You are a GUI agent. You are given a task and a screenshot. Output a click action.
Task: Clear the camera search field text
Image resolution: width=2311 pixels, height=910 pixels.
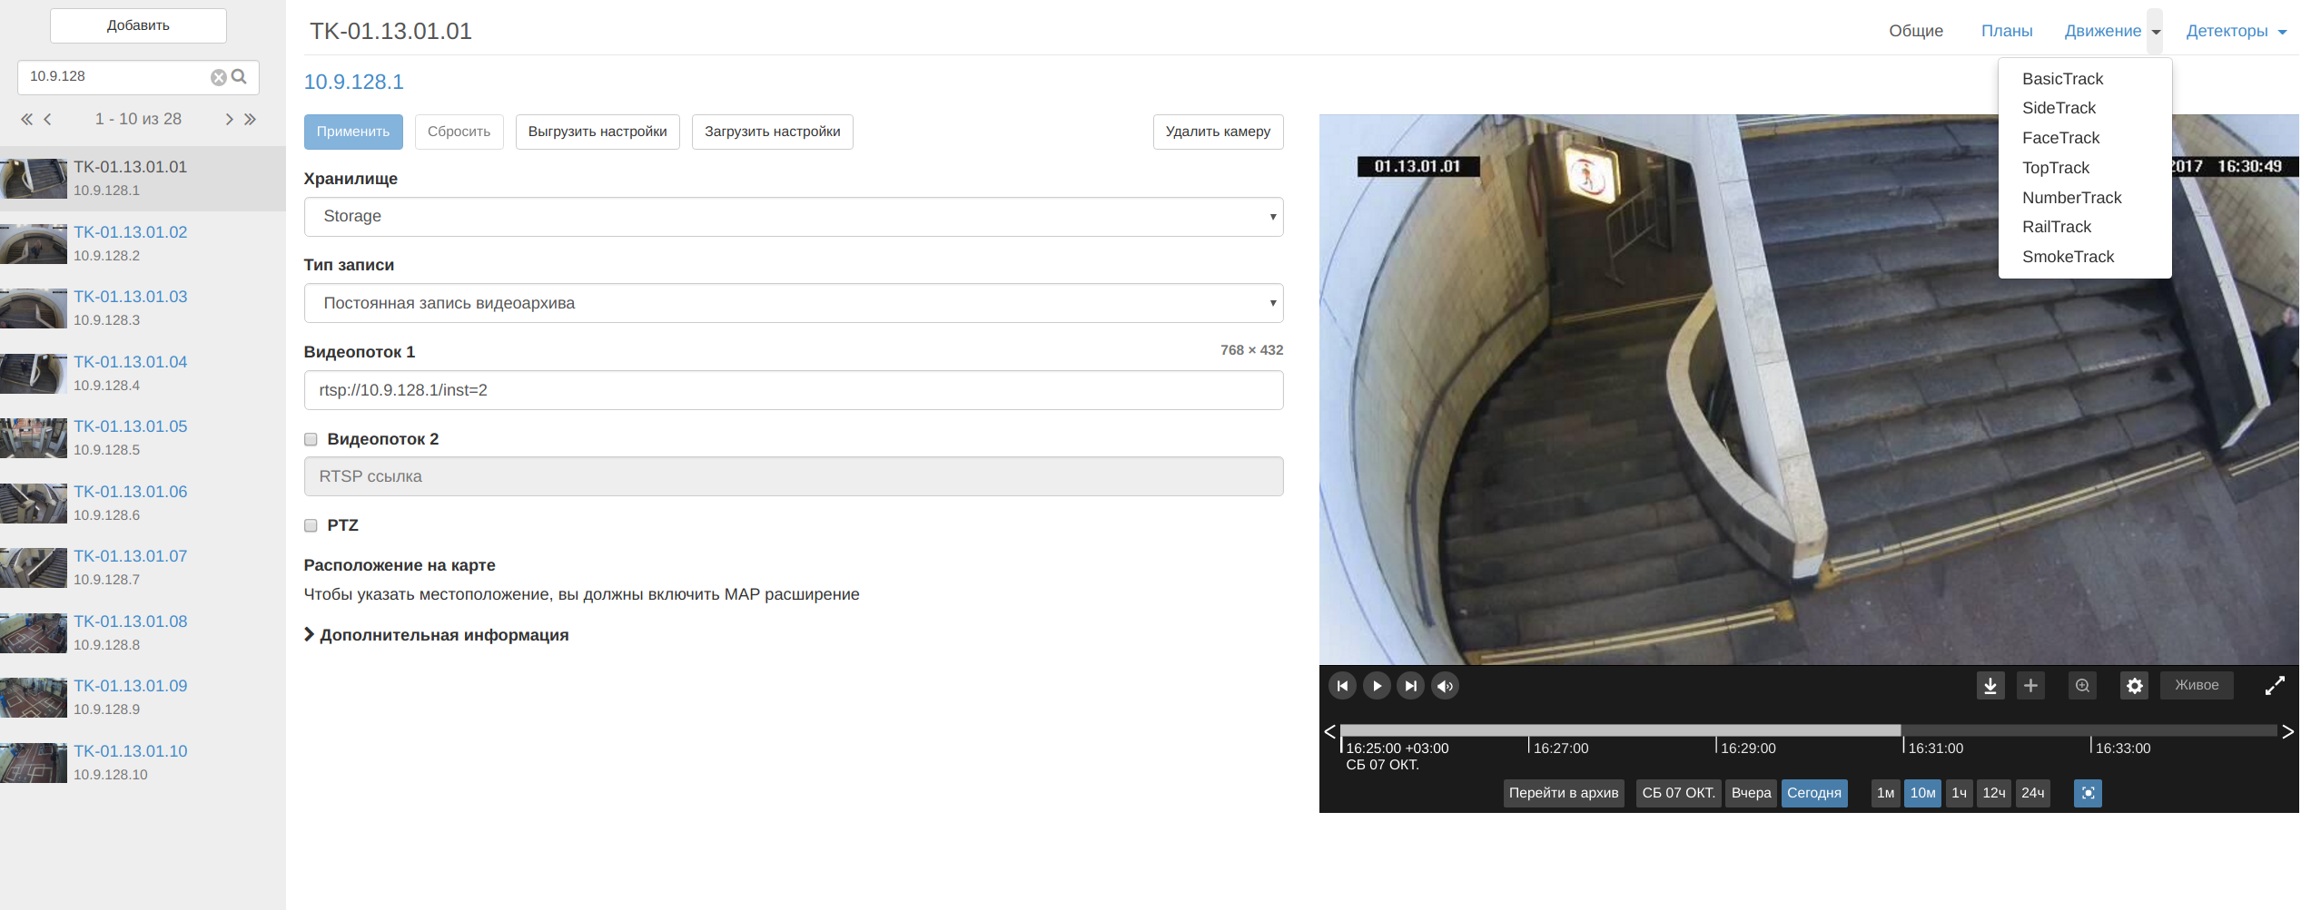tap(218, 77)
